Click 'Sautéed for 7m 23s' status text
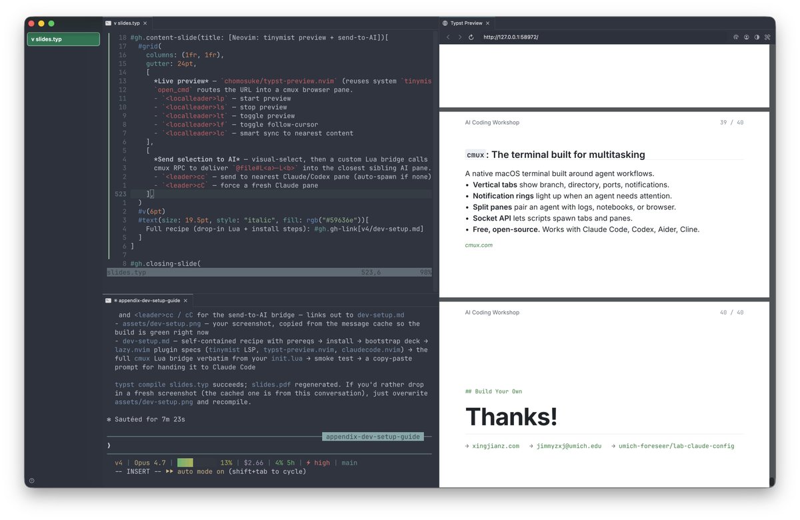The image size is (800, 520). [x=145, y=419]
